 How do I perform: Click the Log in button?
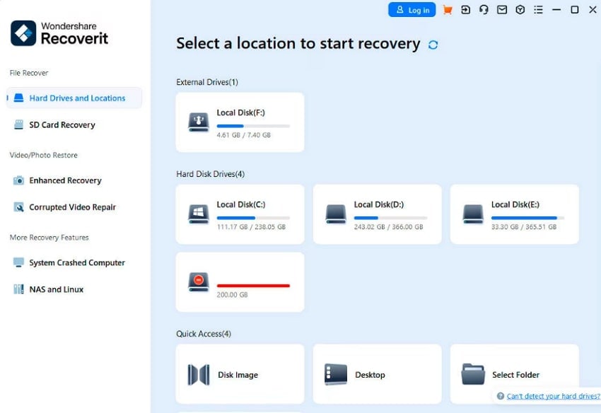(412, 10)
